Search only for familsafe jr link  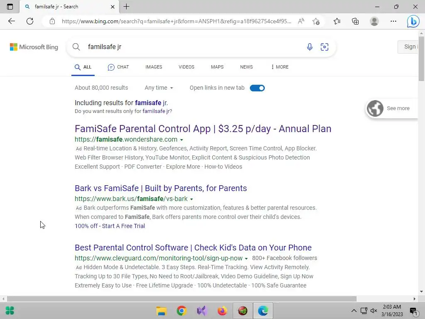pyautogui.click(x=156, y=111)
